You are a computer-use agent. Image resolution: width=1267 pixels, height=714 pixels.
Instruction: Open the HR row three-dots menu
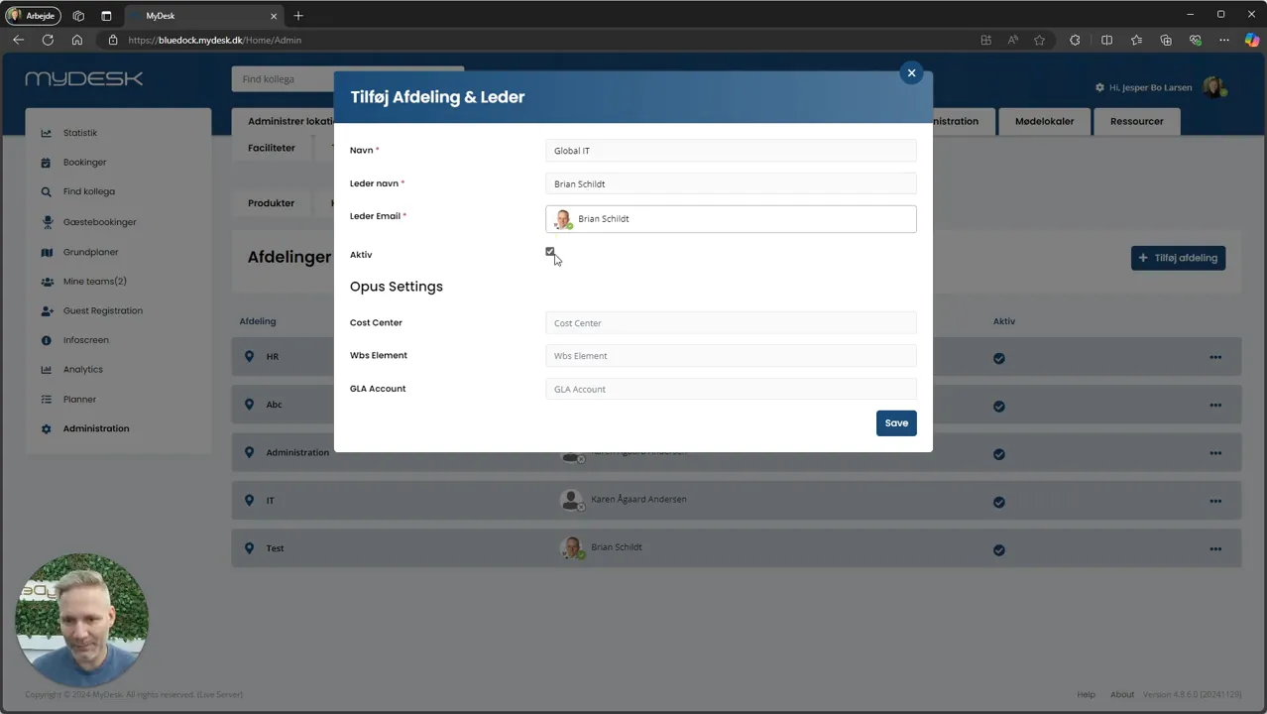tap(1215, 357)
